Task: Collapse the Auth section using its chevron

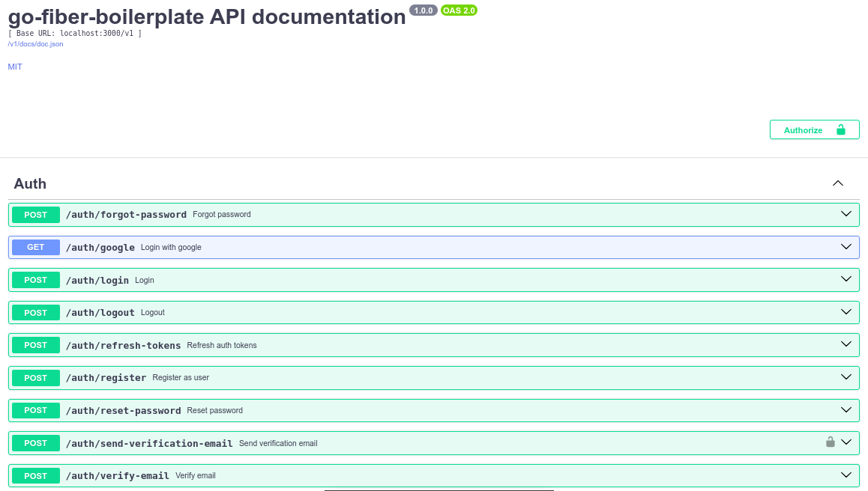Action: coord(837,183)
